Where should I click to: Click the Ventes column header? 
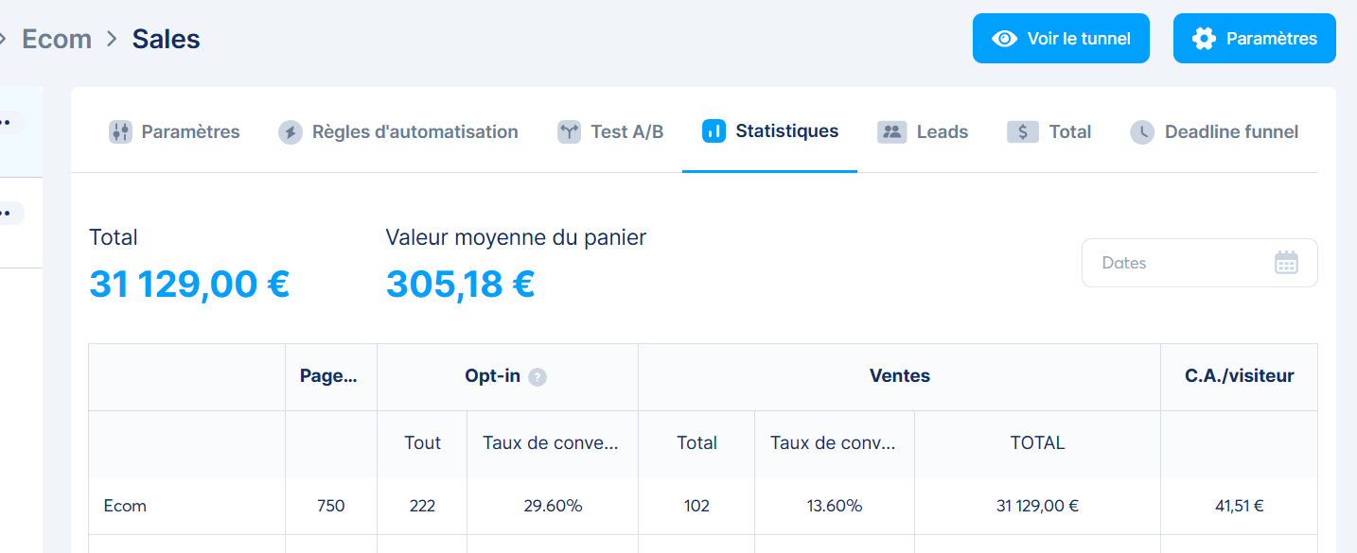899,376
